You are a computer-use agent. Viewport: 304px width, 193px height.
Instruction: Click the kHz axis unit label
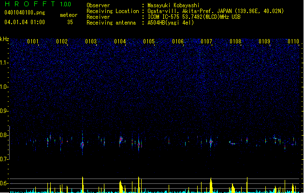pos(4,39)
